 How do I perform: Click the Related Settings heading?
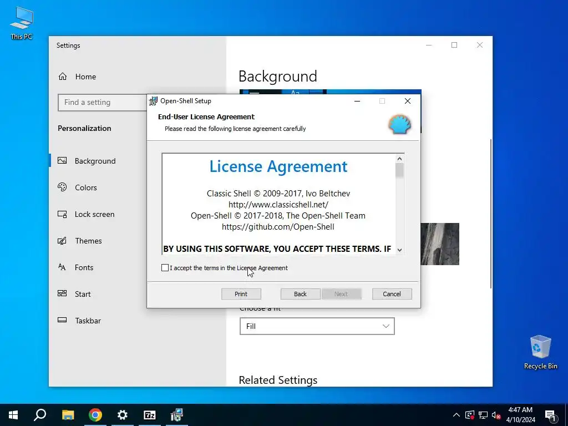278,379
